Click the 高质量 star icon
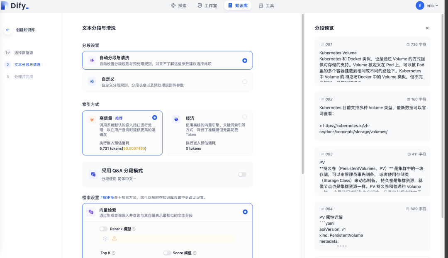448x258 pixels. 92,120
